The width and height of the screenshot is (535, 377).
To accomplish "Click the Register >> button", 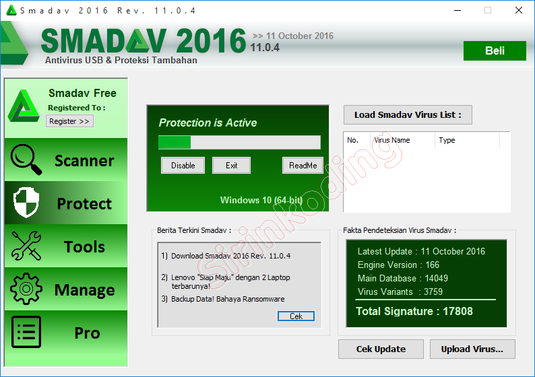I will (x=69, y=121).
